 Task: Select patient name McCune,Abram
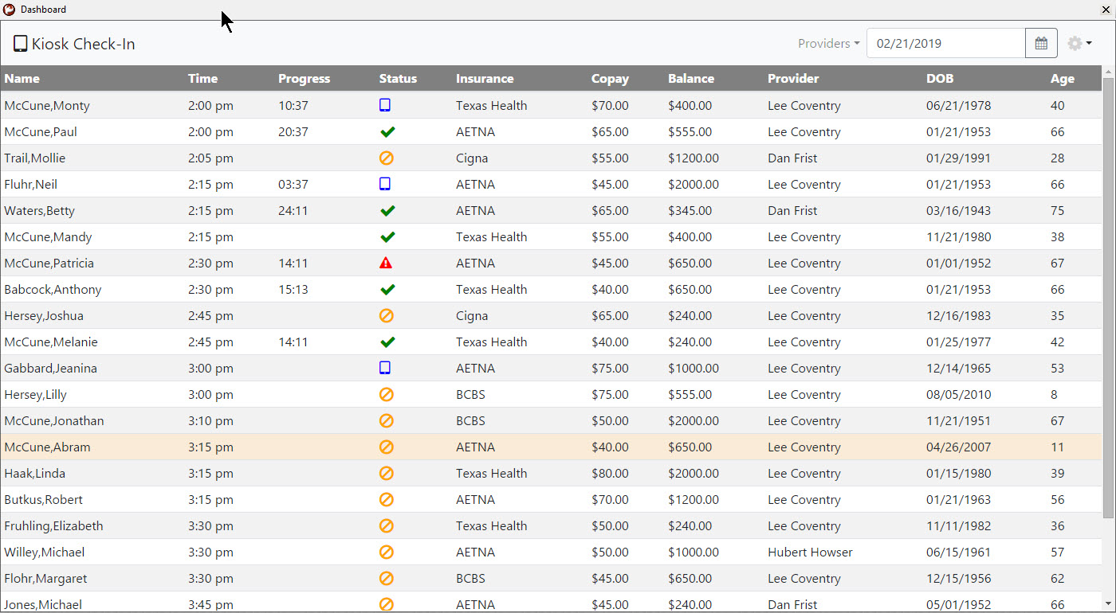(x=47, y=447)
